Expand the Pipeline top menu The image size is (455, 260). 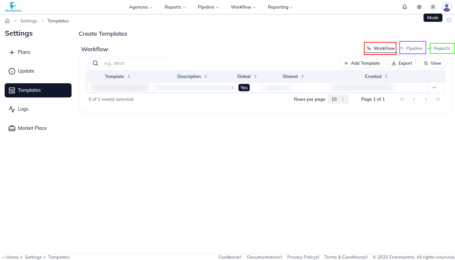coord(208,7)
